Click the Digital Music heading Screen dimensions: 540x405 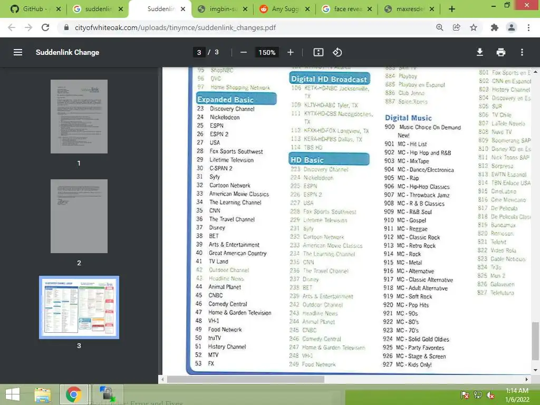tap(408, 118)
